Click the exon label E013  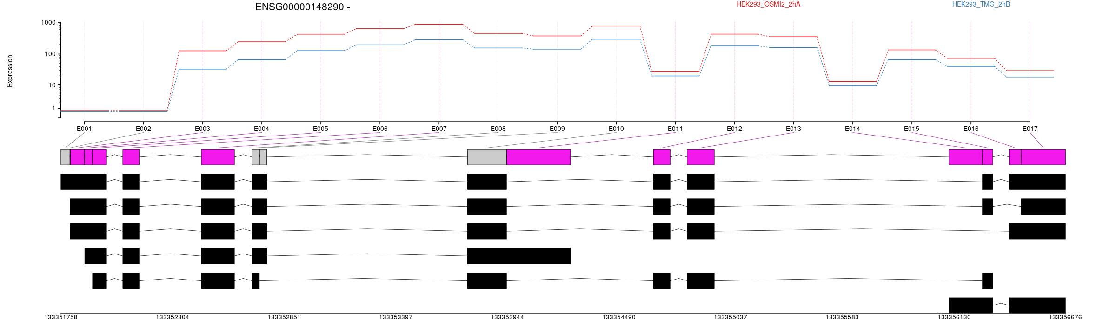coord(793,129)
